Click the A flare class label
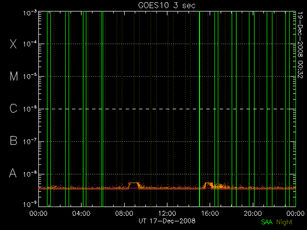 pyautogui.click(x=13, y=173)
